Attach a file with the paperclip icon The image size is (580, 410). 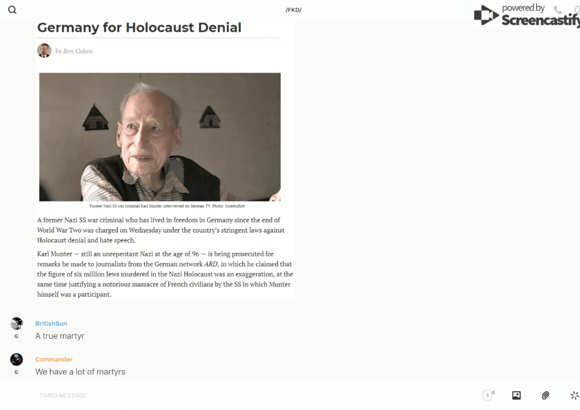pos(545,395)
